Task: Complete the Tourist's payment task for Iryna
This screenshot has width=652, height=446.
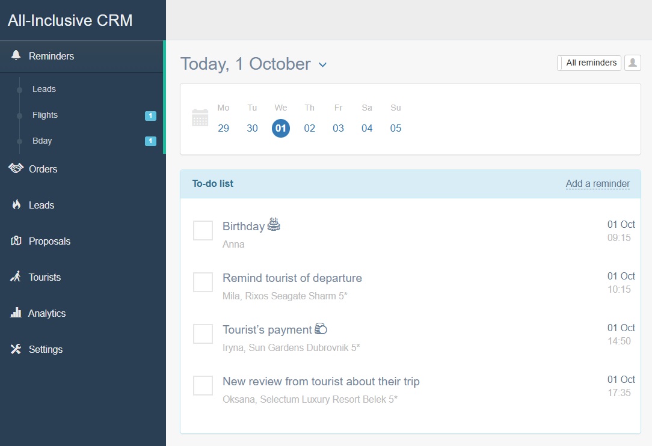Action: pos(203,334)
